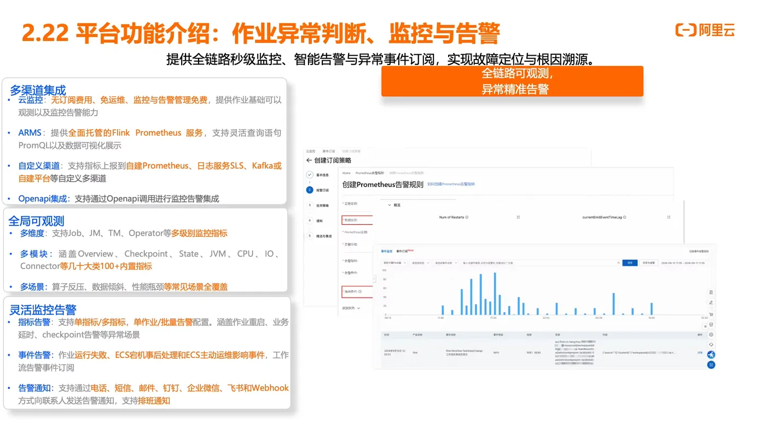Click the Openapi集成 bullet label
766x431 pixels.
43,199
